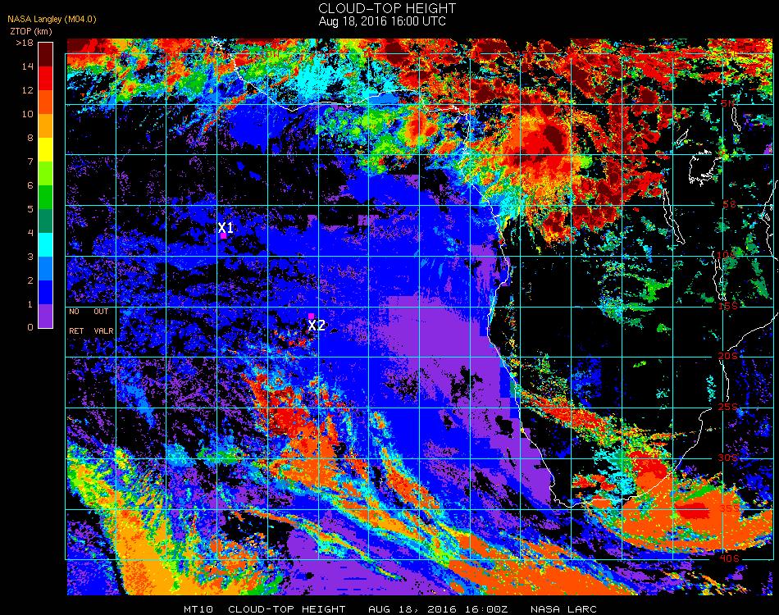Click the 5S latitude label
The image size is (779, 615).
click(x=729, y=204)
